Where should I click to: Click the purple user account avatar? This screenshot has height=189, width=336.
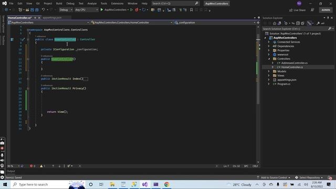coord(299,4)
